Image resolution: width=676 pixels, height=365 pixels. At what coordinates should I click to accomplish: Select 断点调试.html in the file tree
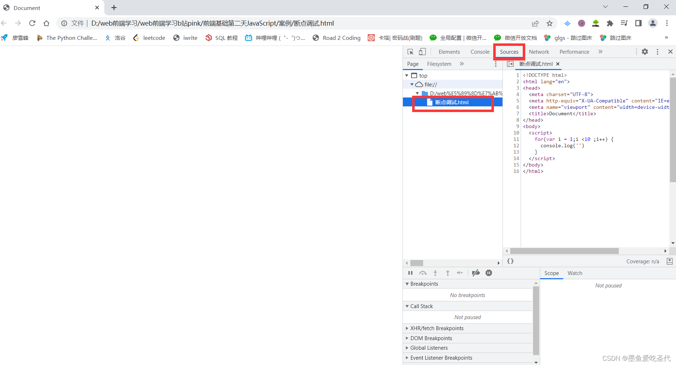click(x=452, y=102)
